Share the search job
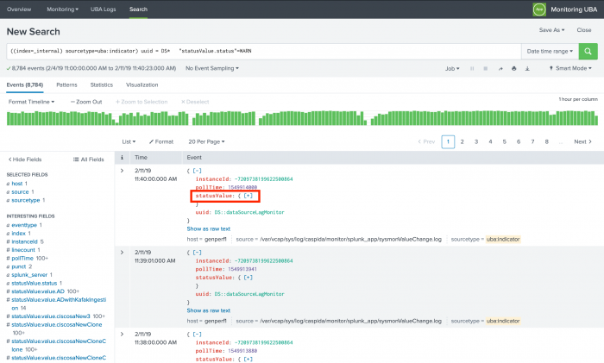 (x=500, y=68)
